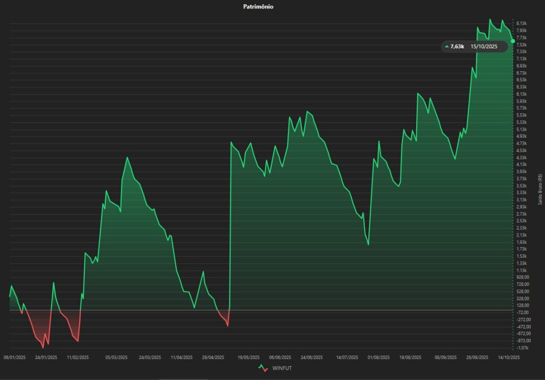Select the 26/09/2025 date label

click(477, 358)
